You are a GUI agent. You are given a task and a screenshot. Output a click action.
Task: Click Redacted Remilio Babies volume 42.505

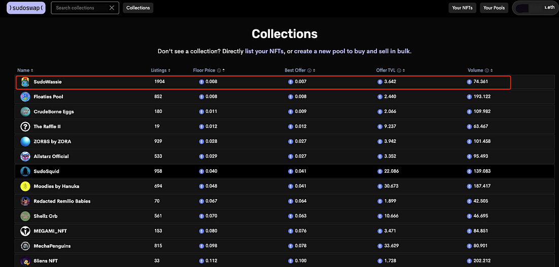pyautogui.click(x=481, y=202)
